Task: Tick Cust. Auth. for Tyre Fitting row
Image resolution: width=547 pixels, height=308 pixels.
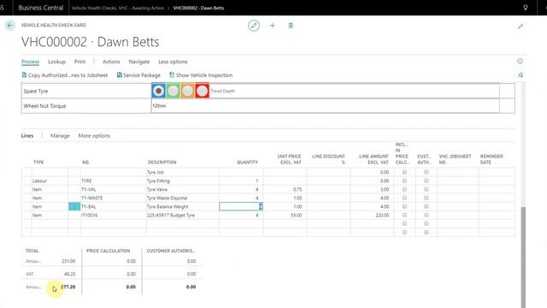Action: 426,181
